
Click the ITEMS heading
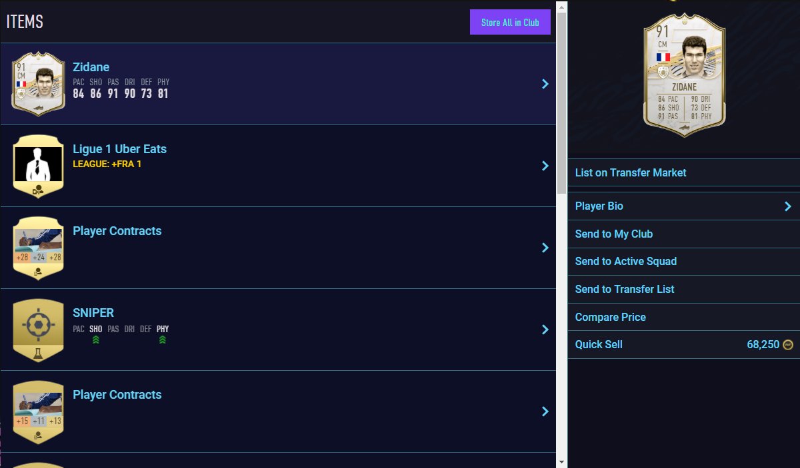tap(25, 21)
